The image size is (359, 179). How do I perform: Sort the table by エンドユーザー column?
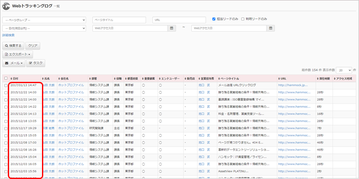pyautogui.click(x=169, y=79)
